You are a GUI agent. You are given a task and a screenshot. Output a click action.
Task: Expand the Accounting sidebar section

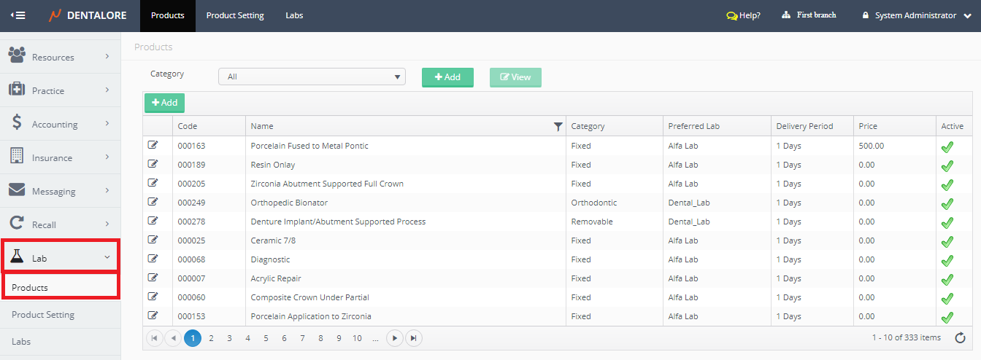pos(58,124)
